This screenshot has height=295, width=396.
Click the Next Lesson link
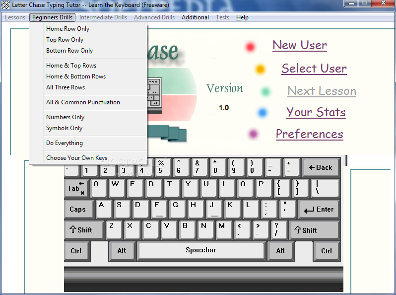(322, 91)
